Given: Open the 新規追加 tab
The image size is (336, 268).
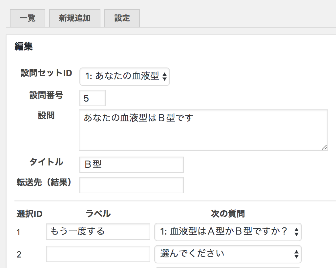Looking at the screenshot, I should tap(75, 18).
